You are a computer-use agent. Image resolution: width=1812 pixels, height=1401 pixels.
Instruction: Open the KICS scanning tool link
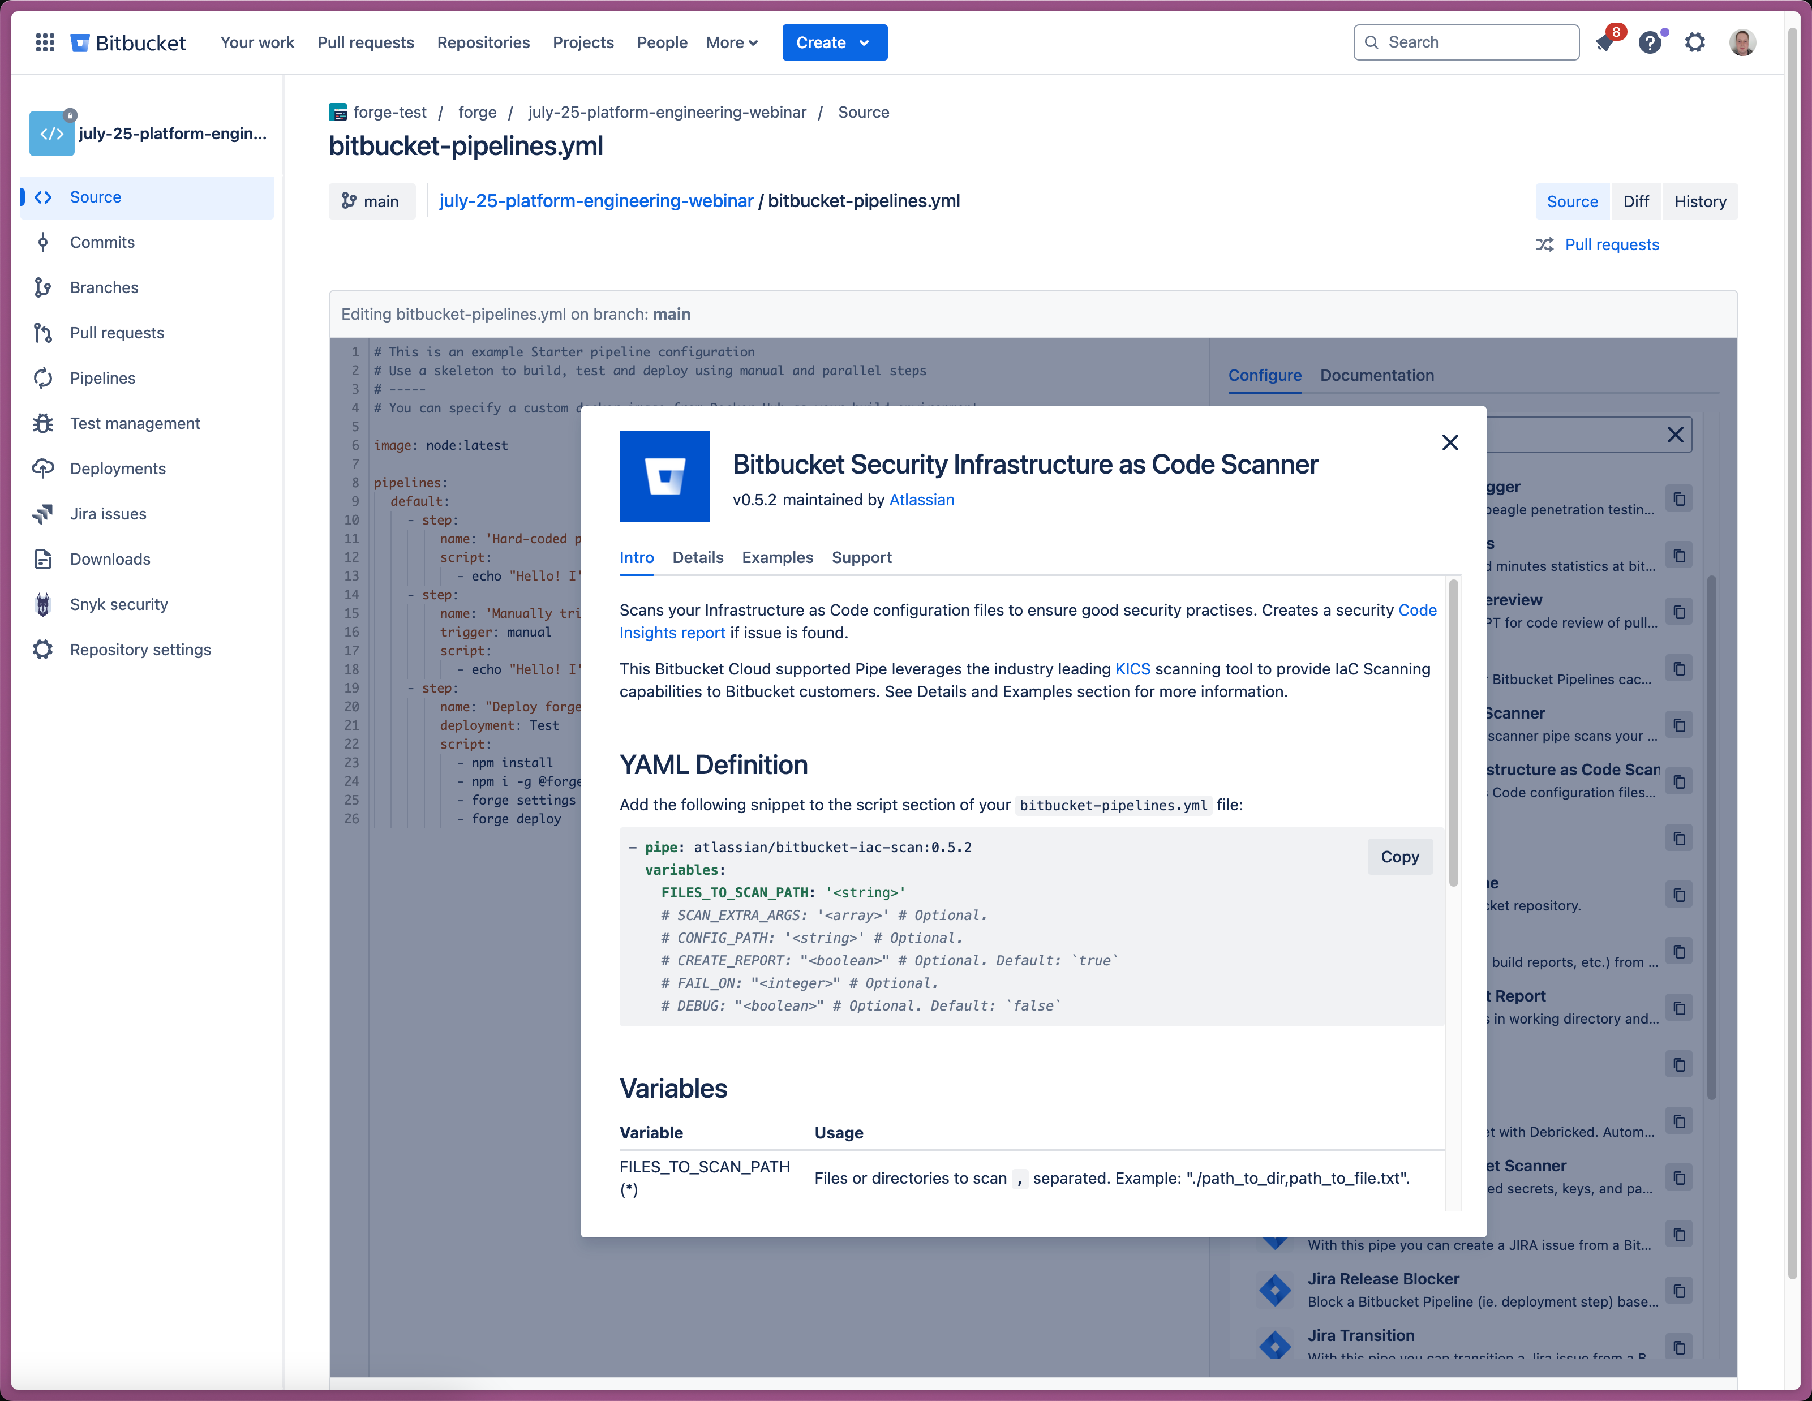[1132, 669]
